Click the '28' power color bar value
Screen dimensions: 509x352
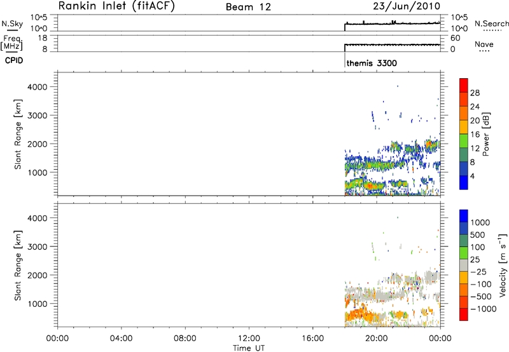pyautogui.click(x=475, y=93)
